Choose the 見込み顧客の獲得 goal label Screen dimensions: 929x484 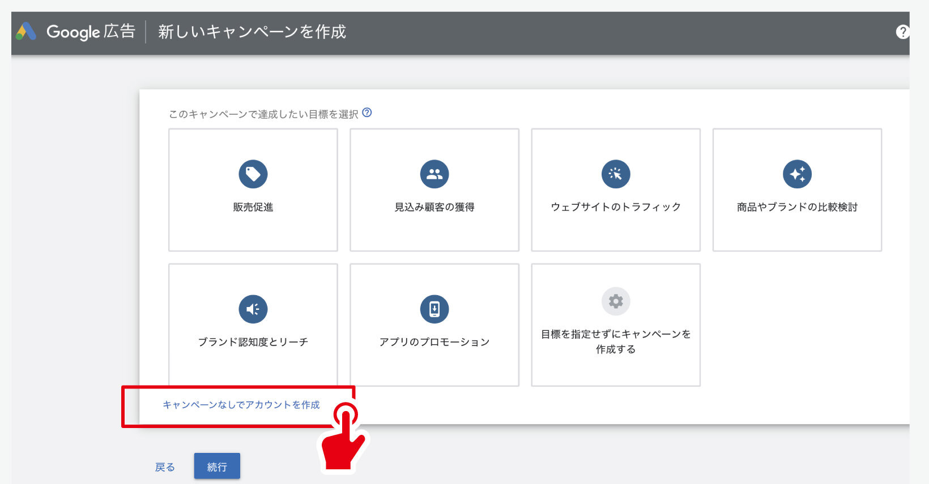434,207
